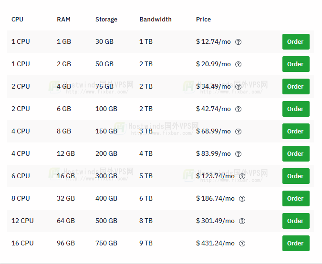The image size is (322, 264).
Task: Click the help icon beside $34.49/mo
Action: (238, 87)
